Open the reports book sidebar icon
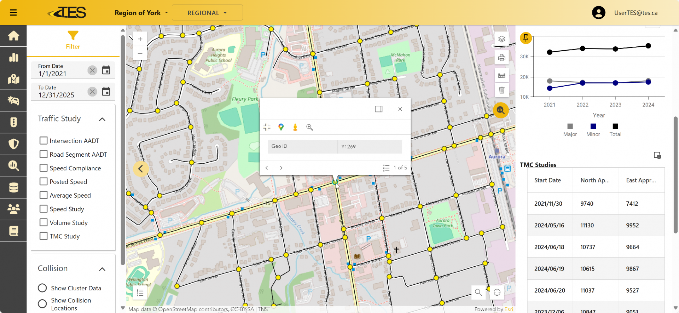 pyautogui.click(x=13, y=231)
